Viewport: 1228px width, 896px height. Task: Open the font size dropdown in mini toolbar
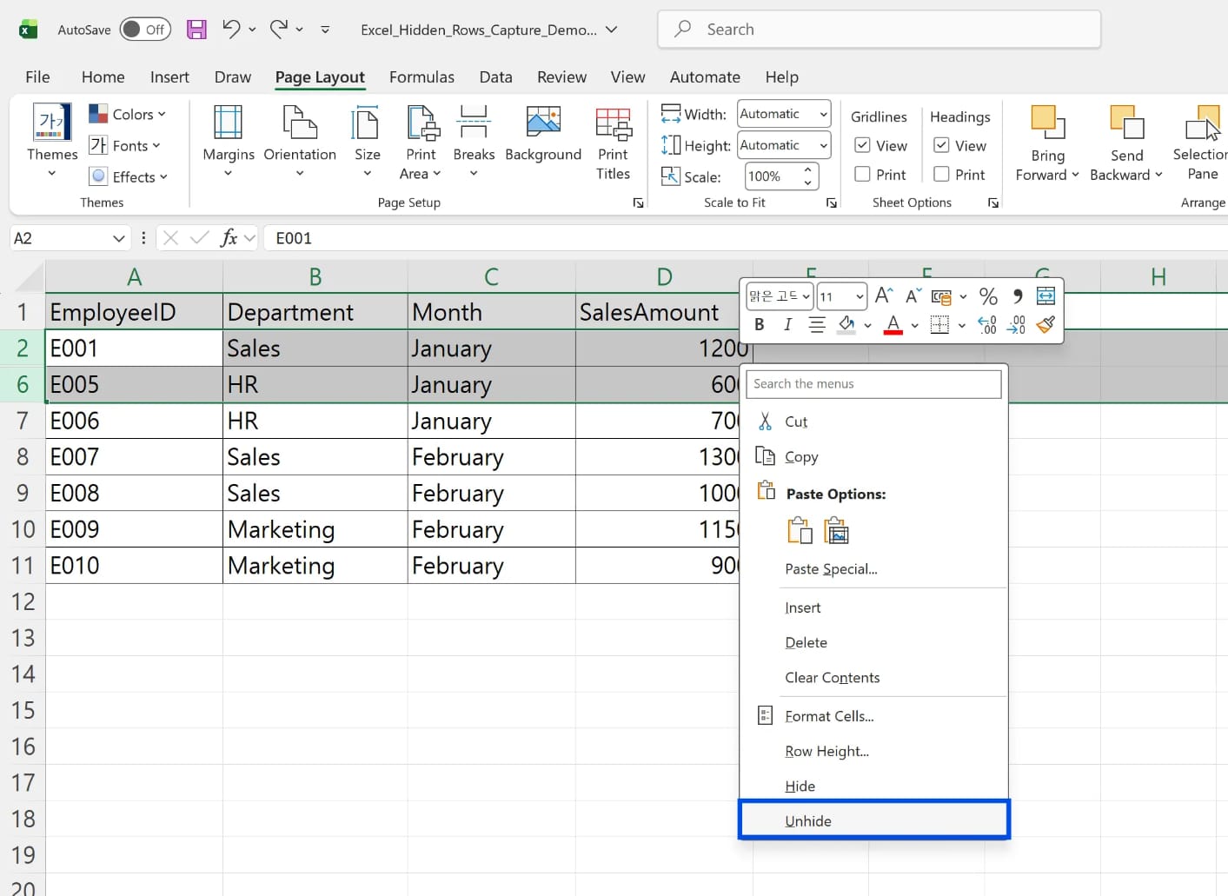pyautogui.click(x=859, y=296)
